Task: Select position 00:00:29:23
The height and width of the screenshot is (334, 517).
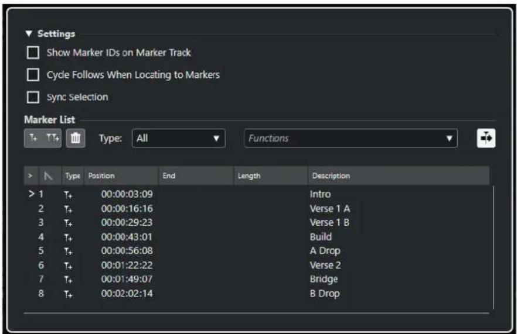Action: pyautogui.click(x=127, y=222)
